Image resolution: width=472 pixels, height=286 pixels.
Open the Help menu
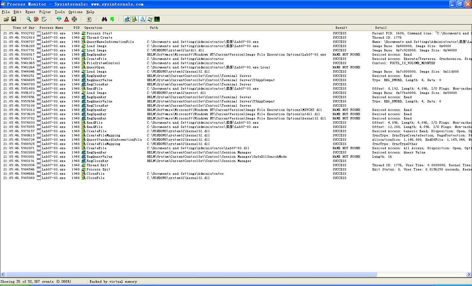point(90,12)
